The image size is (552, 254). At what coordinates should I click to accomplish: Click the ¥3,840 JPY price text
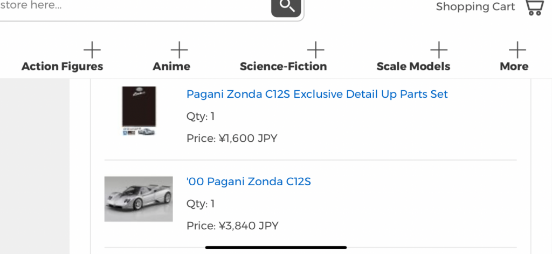(x=232, y=226)
